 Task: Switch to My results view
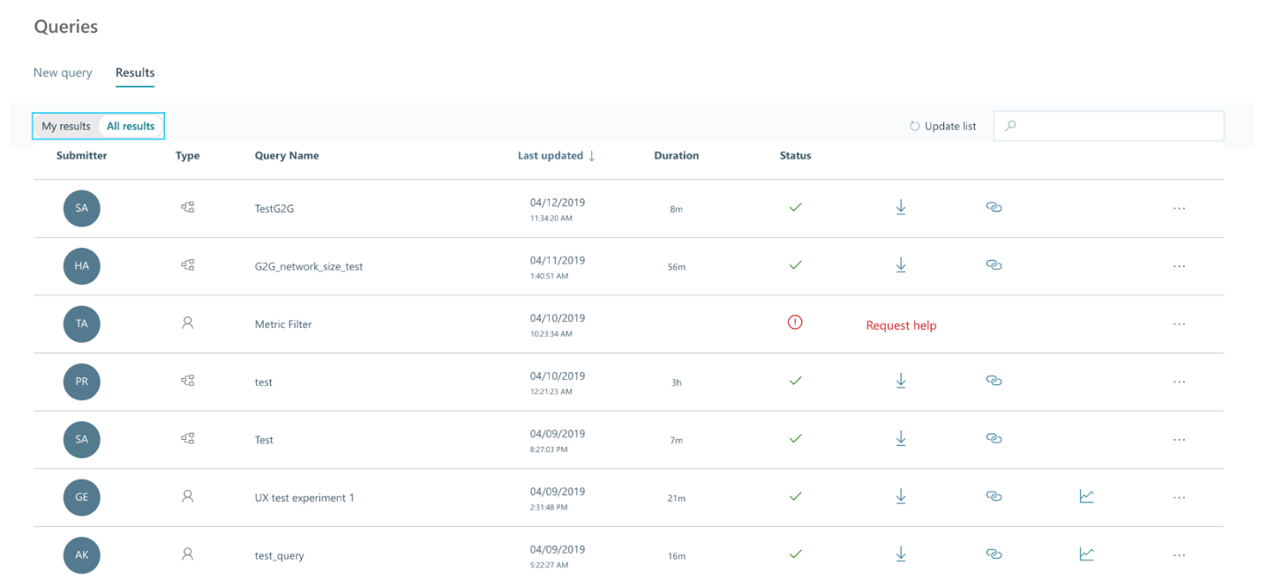point(66,126)
